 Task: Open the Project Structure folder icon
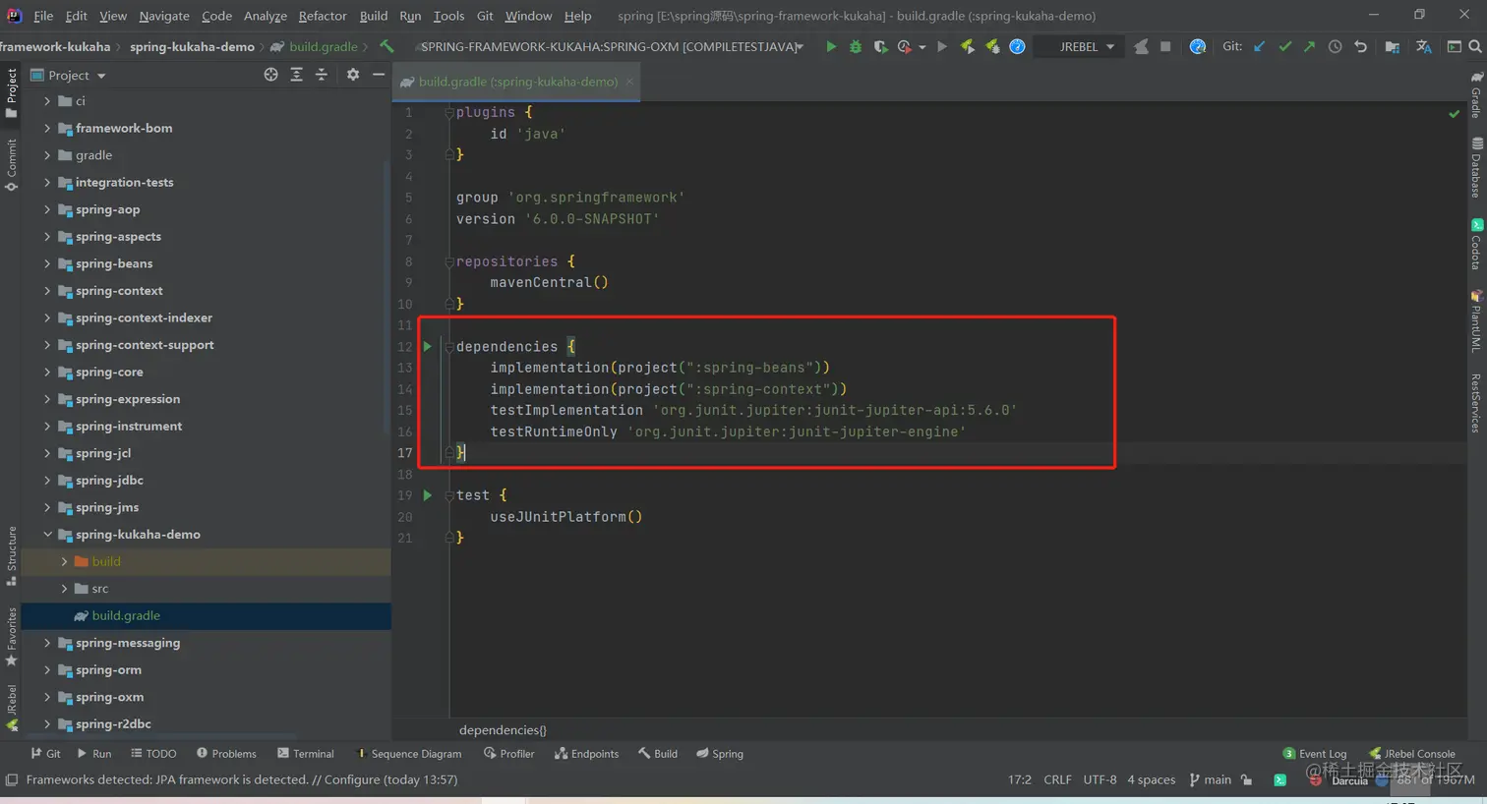pos(1392,46)
